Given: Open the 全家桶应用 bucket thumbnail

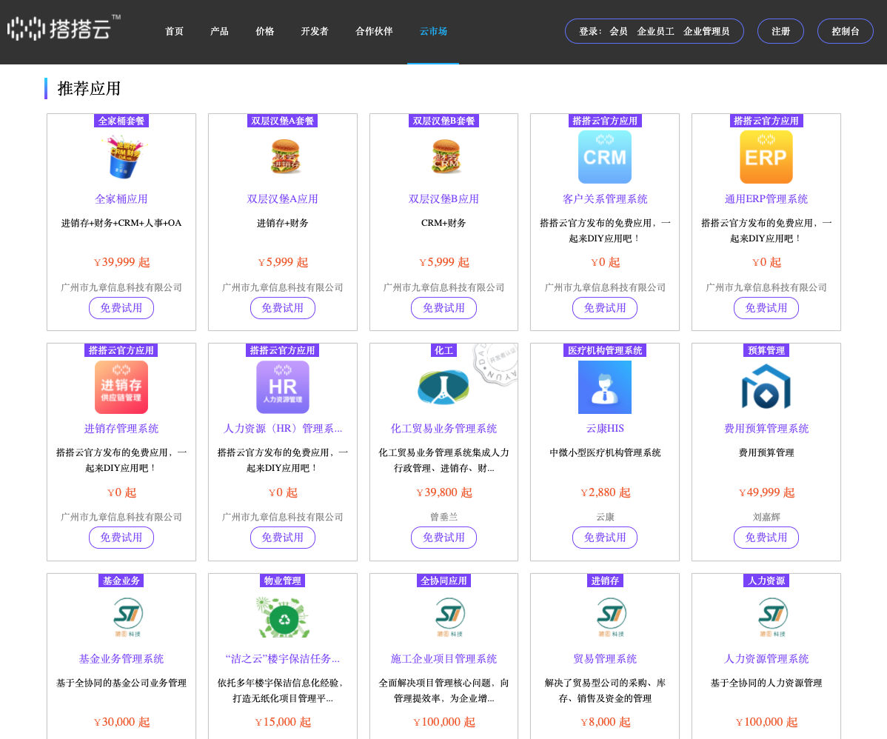Looking at the screenshot, I should (x=121, y=157).
